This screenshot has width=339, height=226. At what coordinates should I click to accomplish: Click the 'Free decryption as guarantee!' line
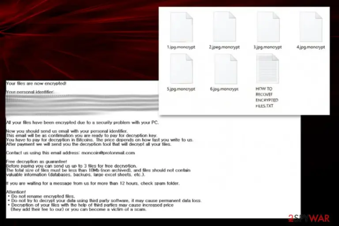(x=37, y=161)
